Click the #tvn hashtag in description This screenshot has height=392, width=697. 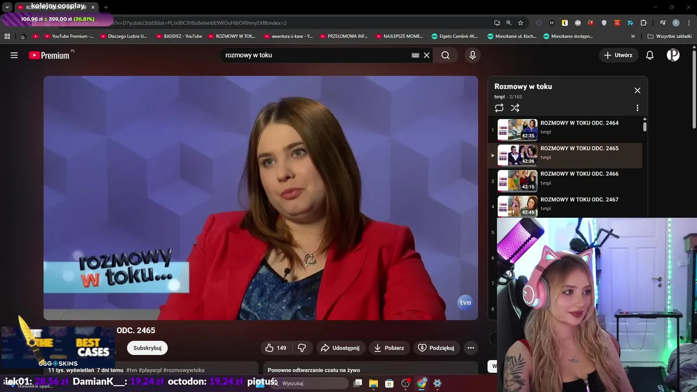point(132,370)
